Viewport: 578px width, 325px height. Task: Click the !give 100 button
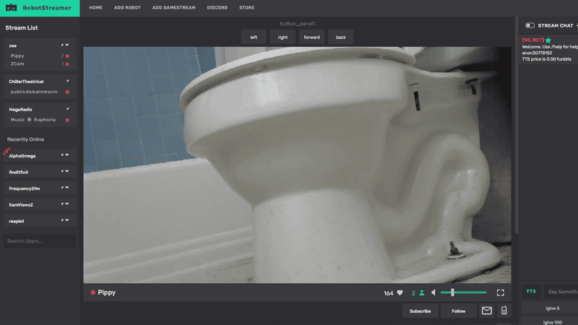pyautogui.click(x=552, y=322)
